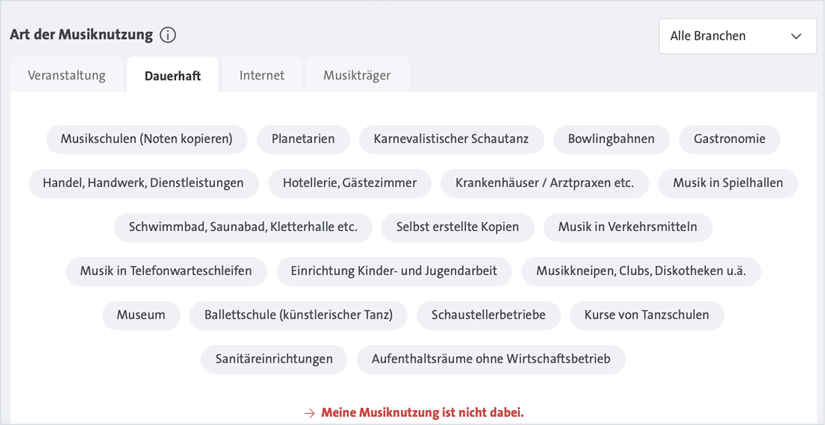
Task: Select the Musikträger tab
Action: 357,74
